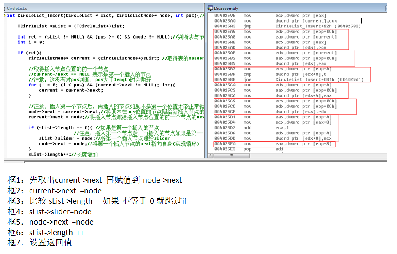Image resolution: width=397 pixels, height=254 pixels.
Task: Click disassembly address 004025B2
Action: 225,58
